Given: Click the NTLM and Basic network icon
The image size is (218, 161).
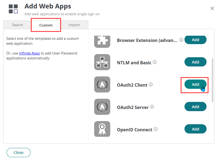Looking at the screenshot, I should point(102,62).
